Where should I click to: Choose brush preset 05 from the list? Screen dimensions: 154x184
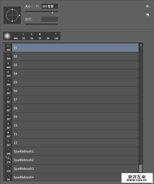click(x=71, y=82)
